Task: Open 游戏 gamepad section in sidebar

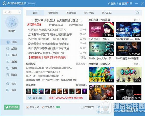Action: click(x=12, y=75)
